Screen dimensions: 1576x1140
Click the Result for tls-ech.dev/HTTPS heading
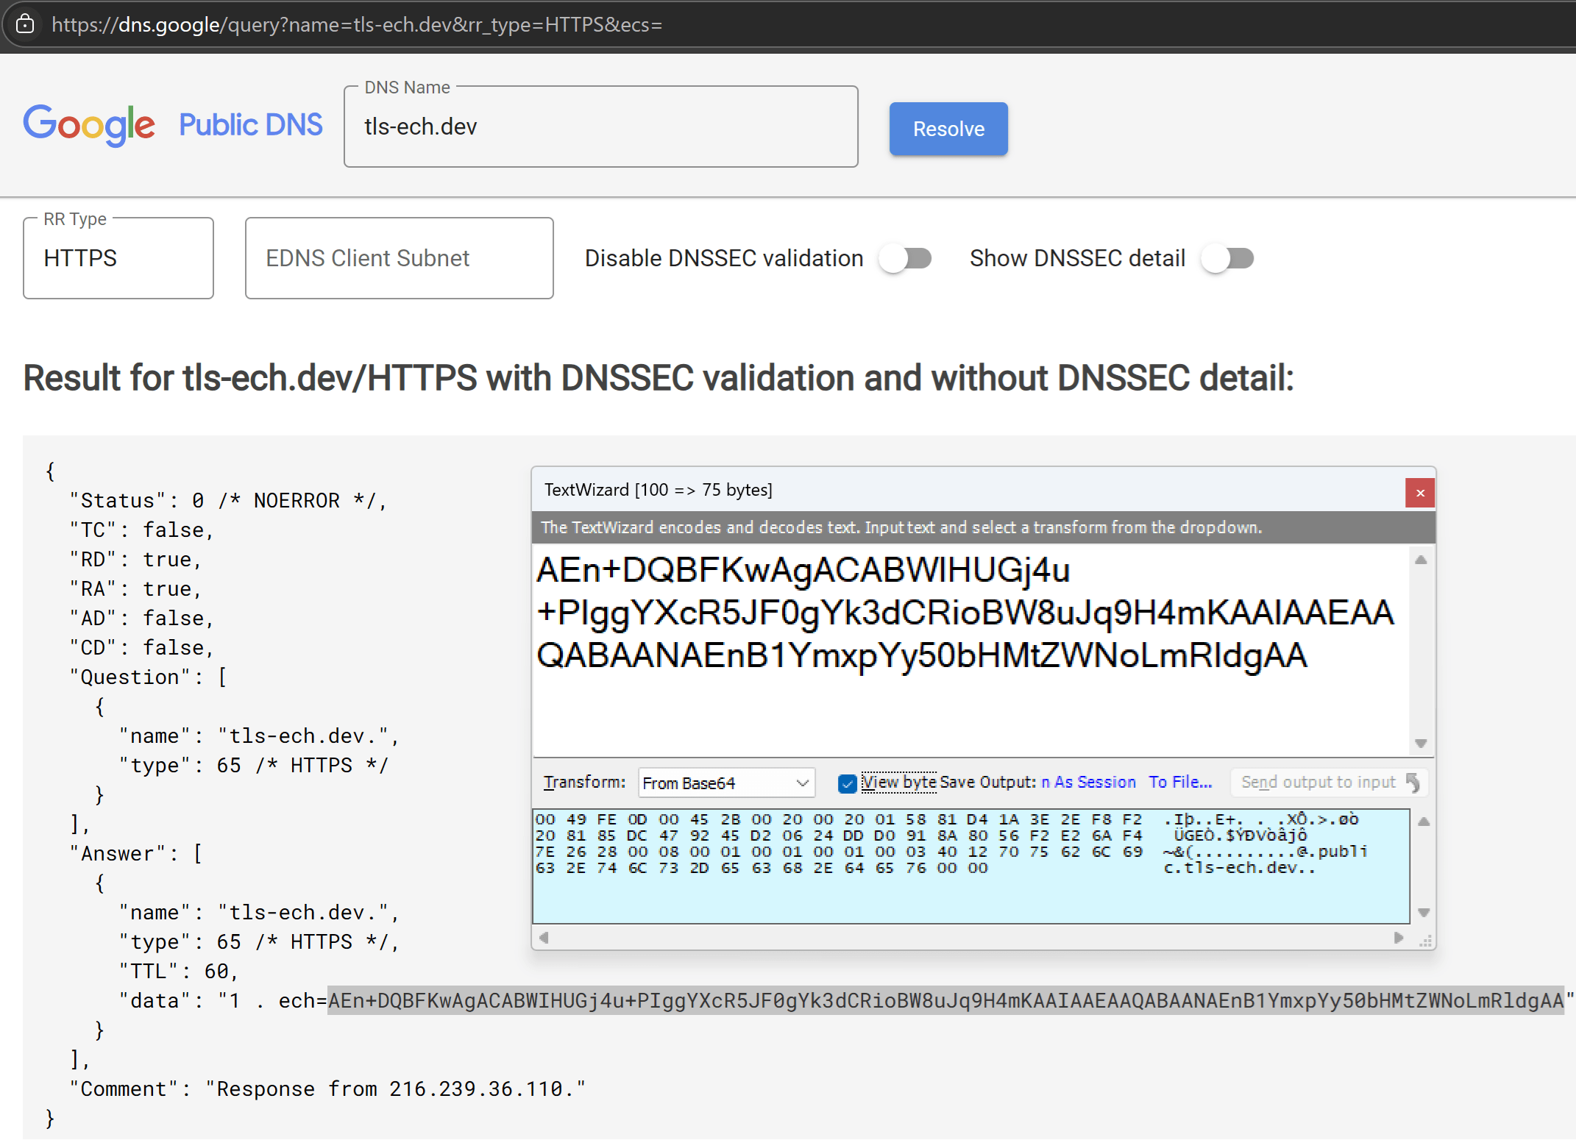click(659, 378)
